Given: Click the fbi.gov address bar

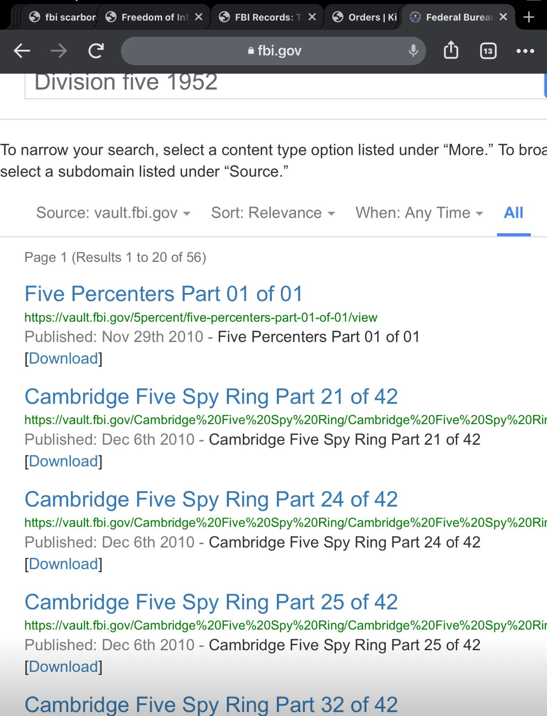Looking at the screenshot, I should pyautogui.click(x=273, y=51).
